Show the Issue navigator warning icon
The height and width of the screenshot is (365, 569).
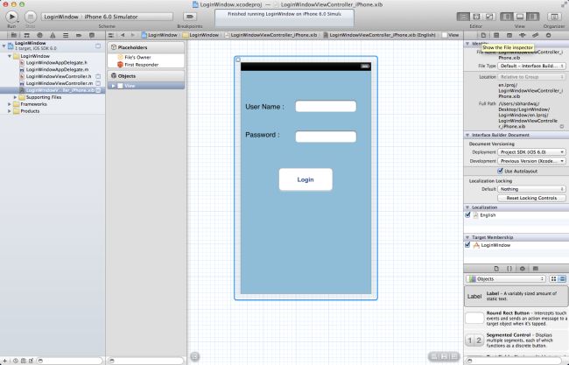click(53, 35)
